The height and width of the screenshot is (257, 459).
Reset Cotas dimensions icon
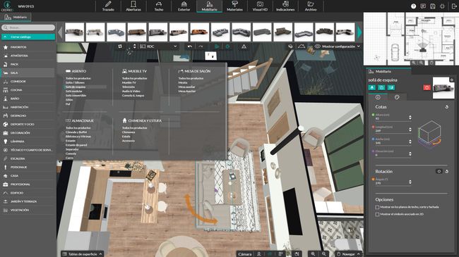point(447,107)
